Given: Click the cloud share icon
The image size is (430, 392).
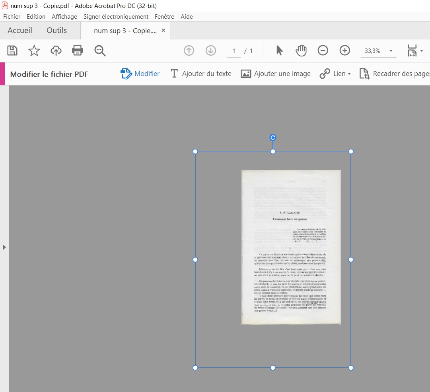Looking at the screenshot, I should [56, 50].
